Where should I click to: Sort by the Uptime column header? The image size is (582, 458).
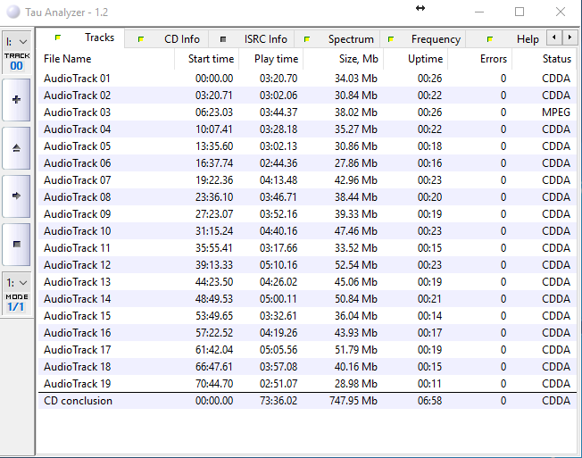(x=415, y=59)
